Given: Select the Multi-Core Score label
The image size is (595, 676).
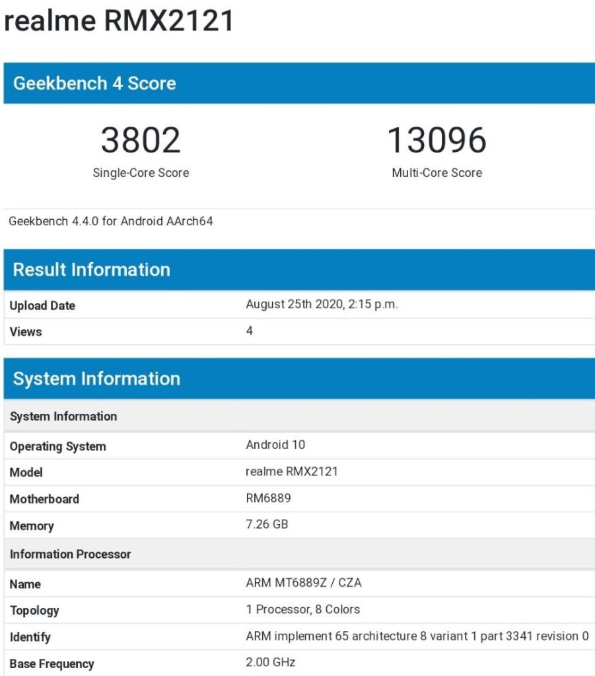Looking at the screenshot, I should point(437,173).
